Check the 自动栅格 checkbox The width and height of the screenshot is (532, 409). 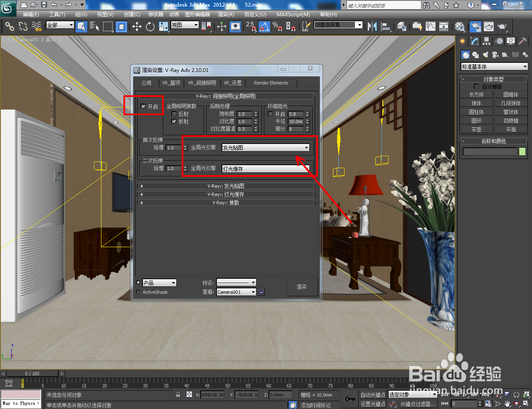tap(476, 87)
